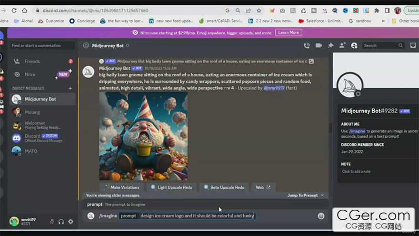Select the Midjourney Bot conversation
Screen dimensions: 419x236
(x=43, y=99)
